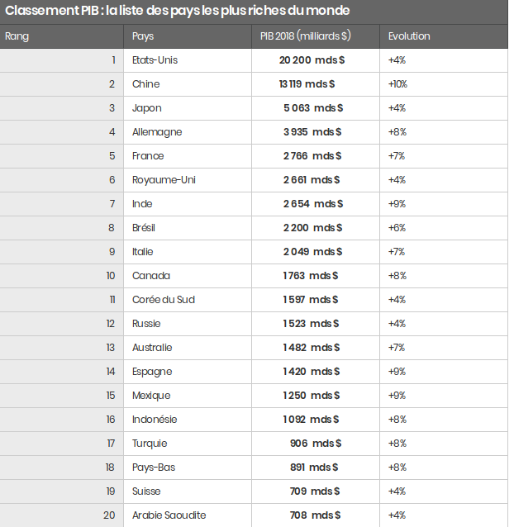
Task: Click the +10% evolution value
Action: click(x=397, y=84)
